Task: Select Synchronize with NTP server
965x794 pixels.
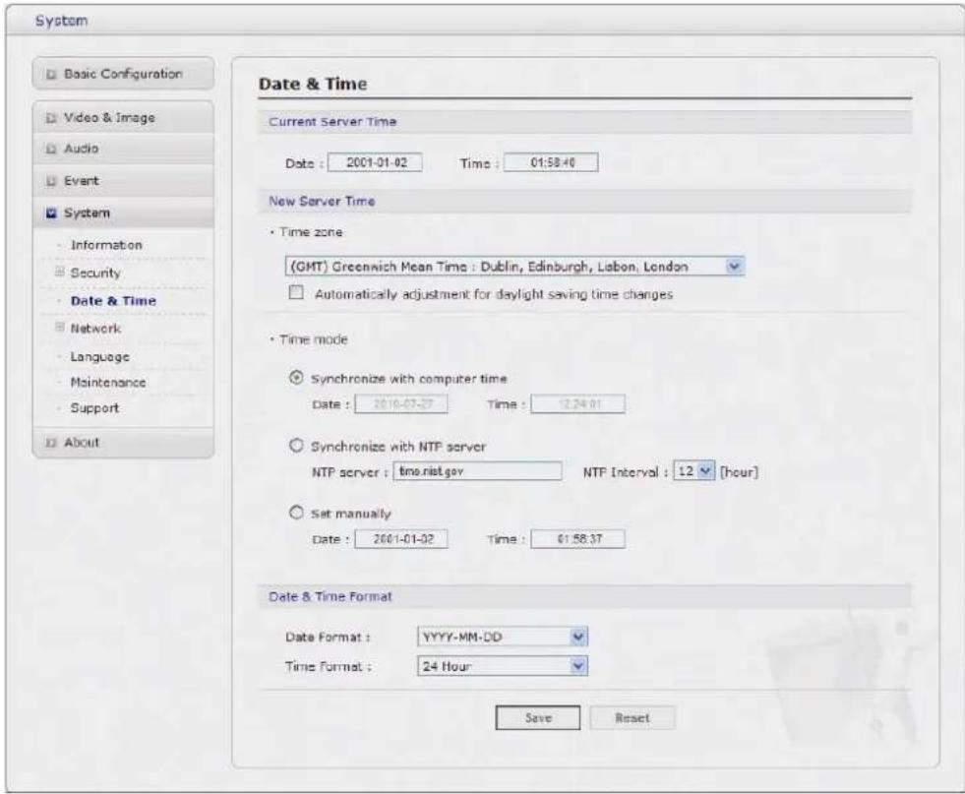Action: 296,446
